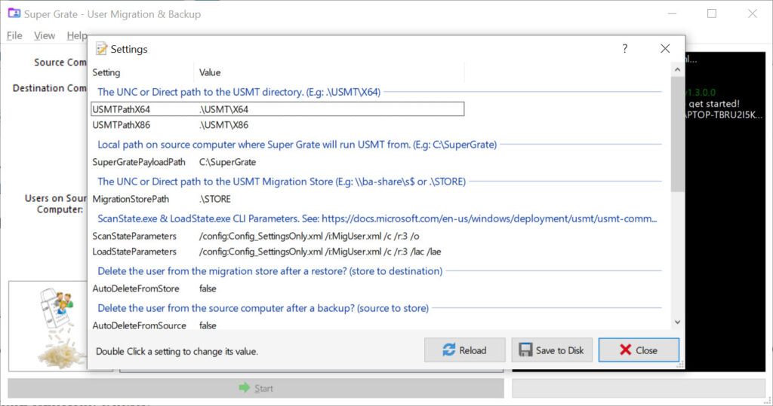The height and width of the screenshot is (406, 773).
Task: Maximize the Super Grate main window
Action: click(x=712, y=14)
